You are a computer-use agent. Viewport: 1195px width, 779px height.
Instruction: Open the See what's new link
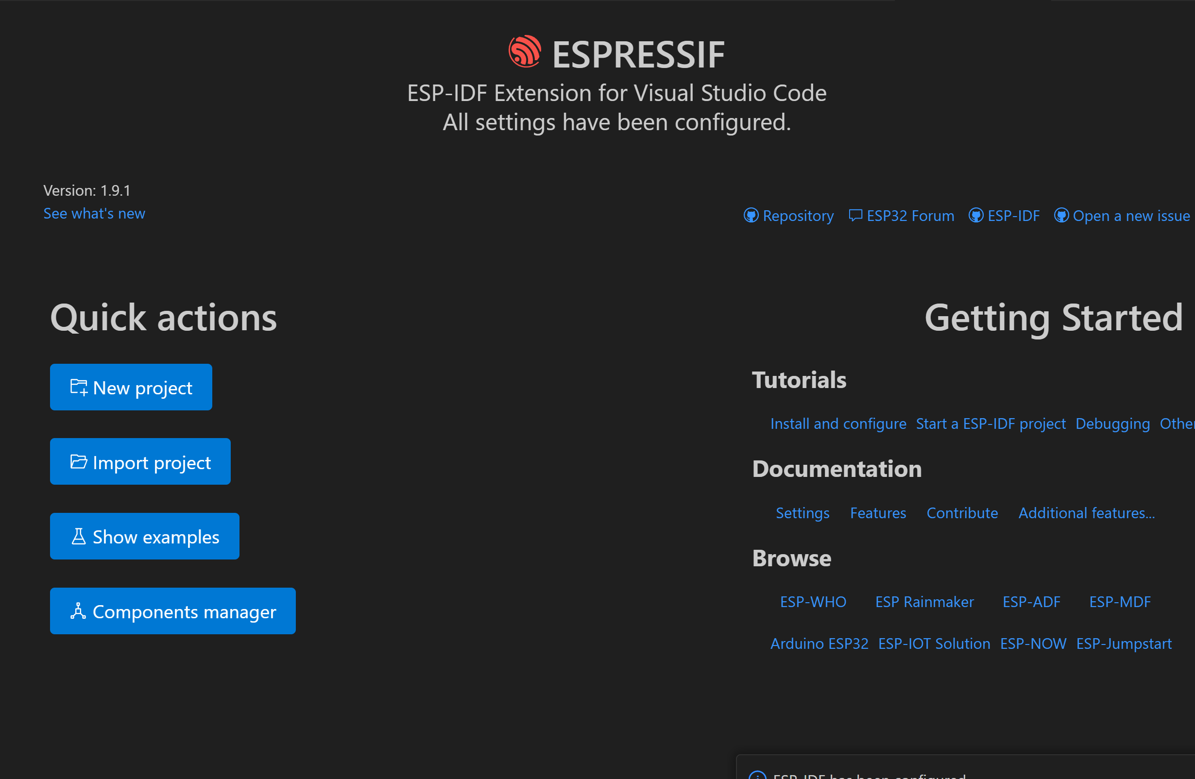point(94,214)
